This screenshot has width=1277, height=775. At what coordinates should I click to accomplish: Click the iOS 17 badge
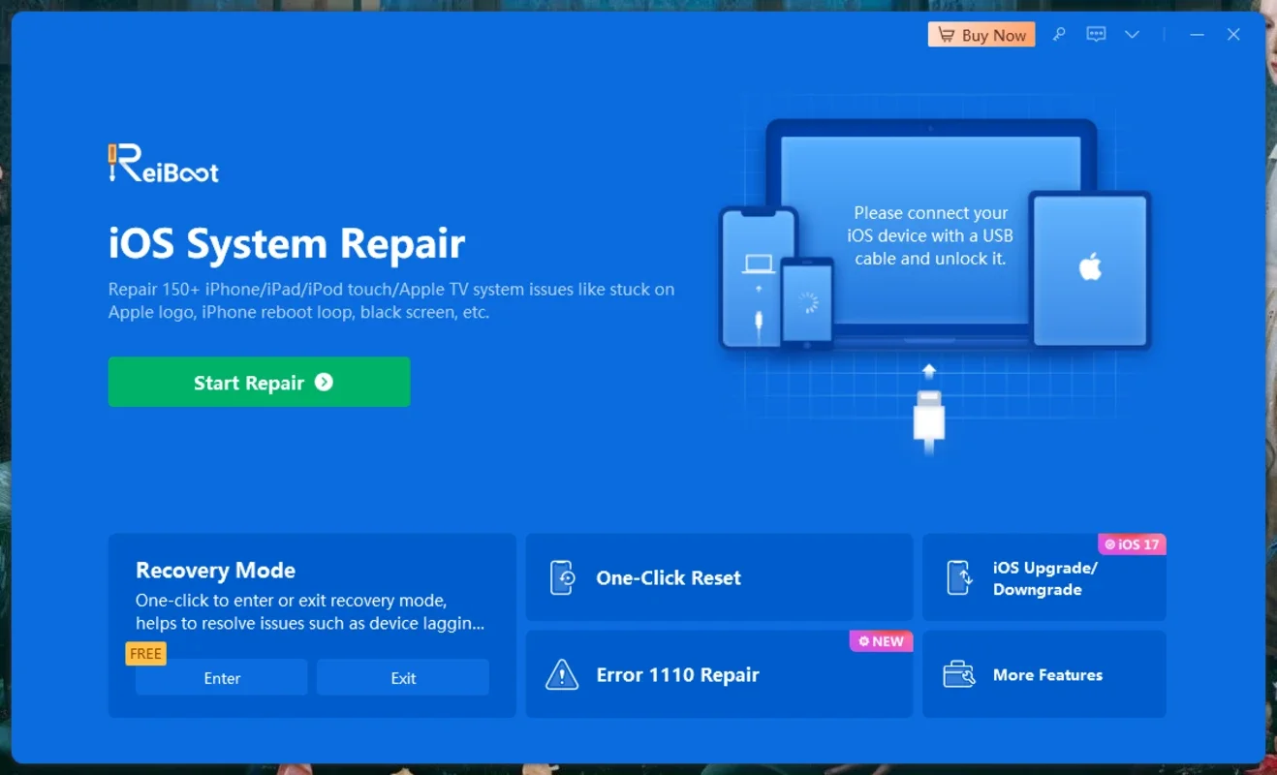coord(1132,544)
